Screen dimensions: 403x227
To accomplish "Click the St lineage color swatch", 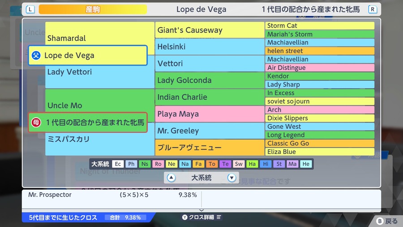I will (279, 164).
